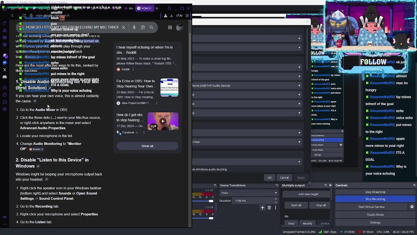Undock the Scene Transitions panel

277,185
